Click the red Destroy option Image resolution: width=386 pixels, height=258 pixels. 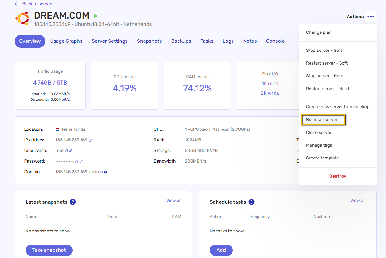point(338,176)
